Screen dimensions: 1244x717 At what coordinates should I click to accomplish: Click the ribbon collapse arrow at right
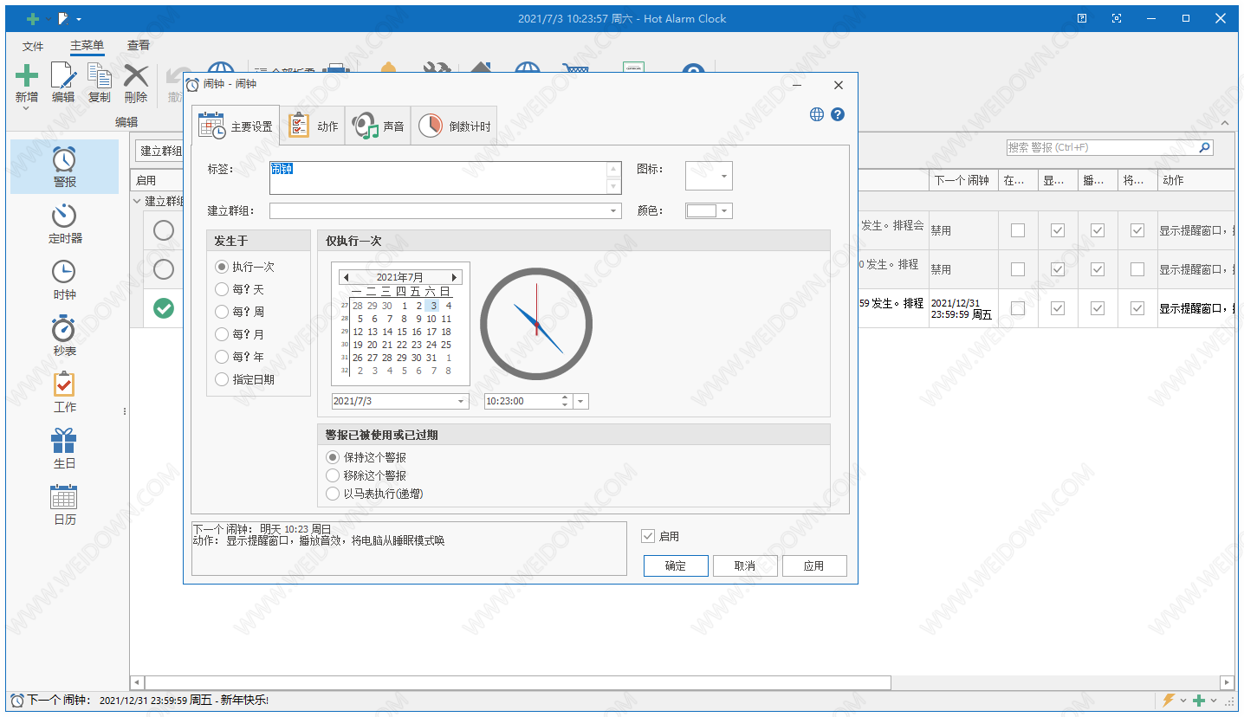[1225, 123]
